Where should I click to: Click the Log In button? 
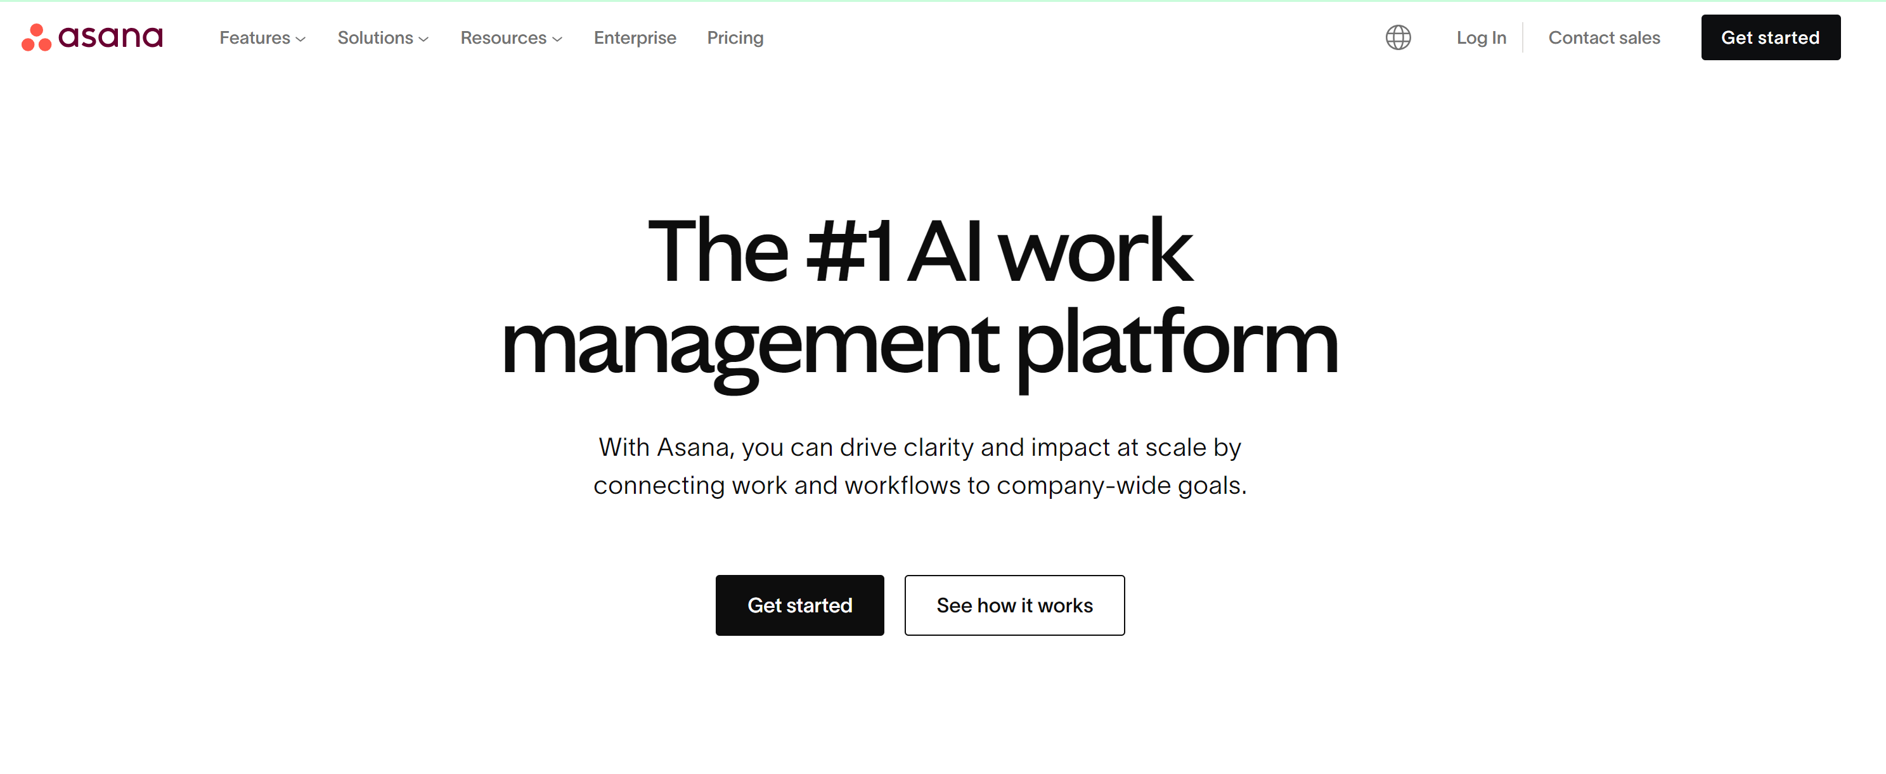click(x=1481, y=37)
